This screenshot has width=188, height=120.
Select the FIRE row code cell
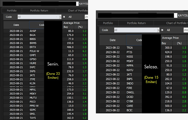(134, 88)
